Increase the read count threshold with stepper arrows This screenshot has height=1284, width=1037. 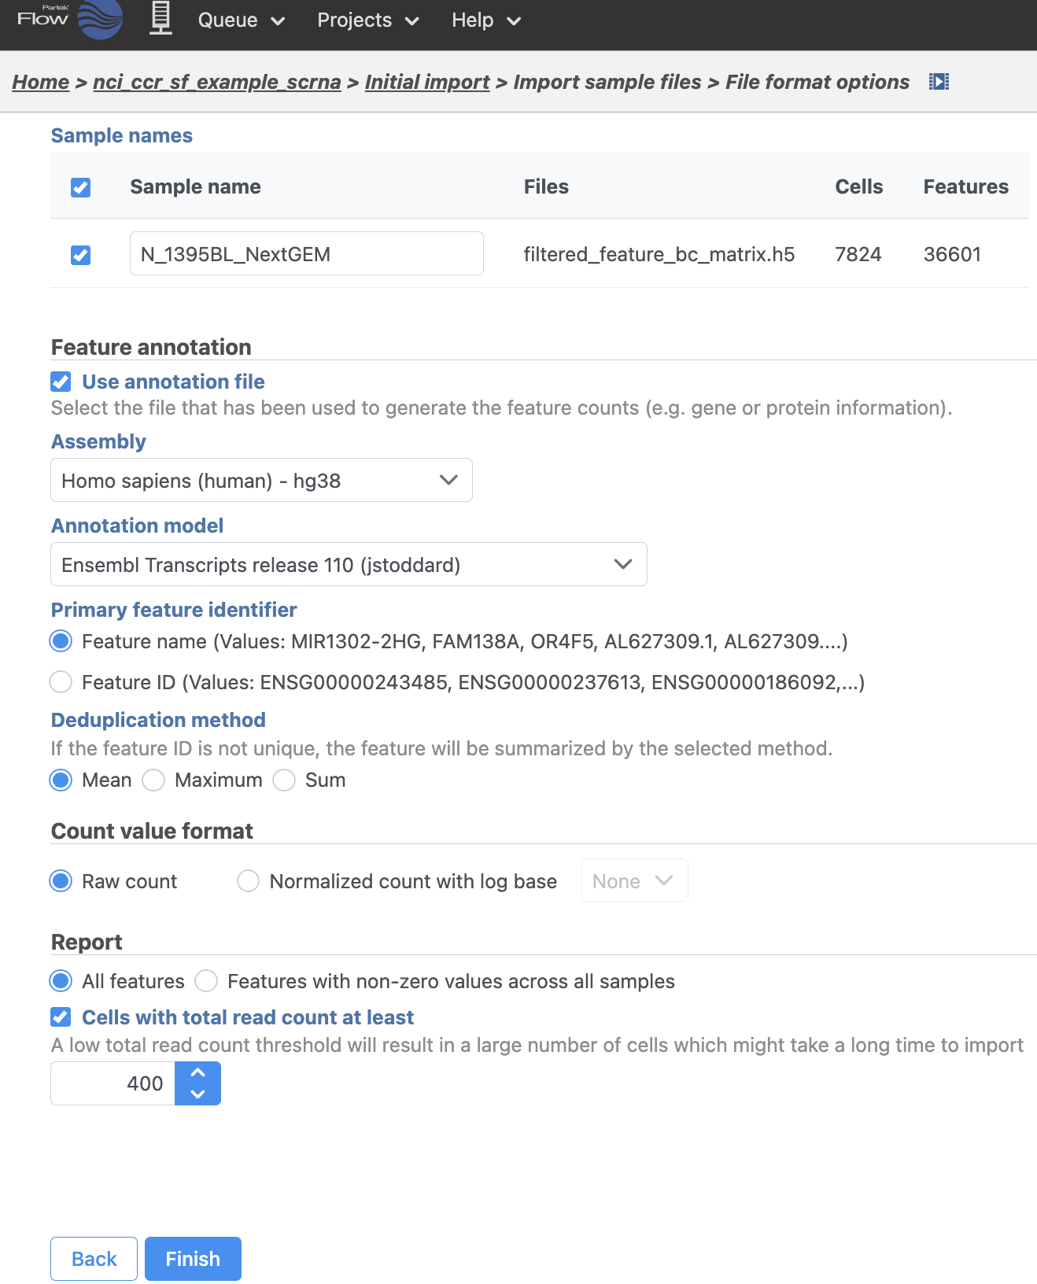click(197, 1072)
